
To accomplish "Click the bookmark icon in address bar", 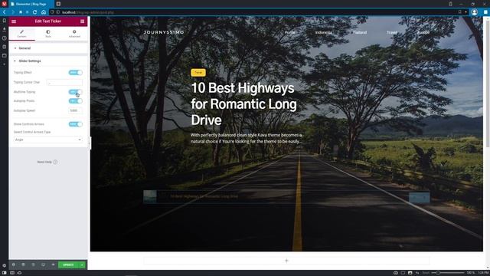I will (459, 12).
